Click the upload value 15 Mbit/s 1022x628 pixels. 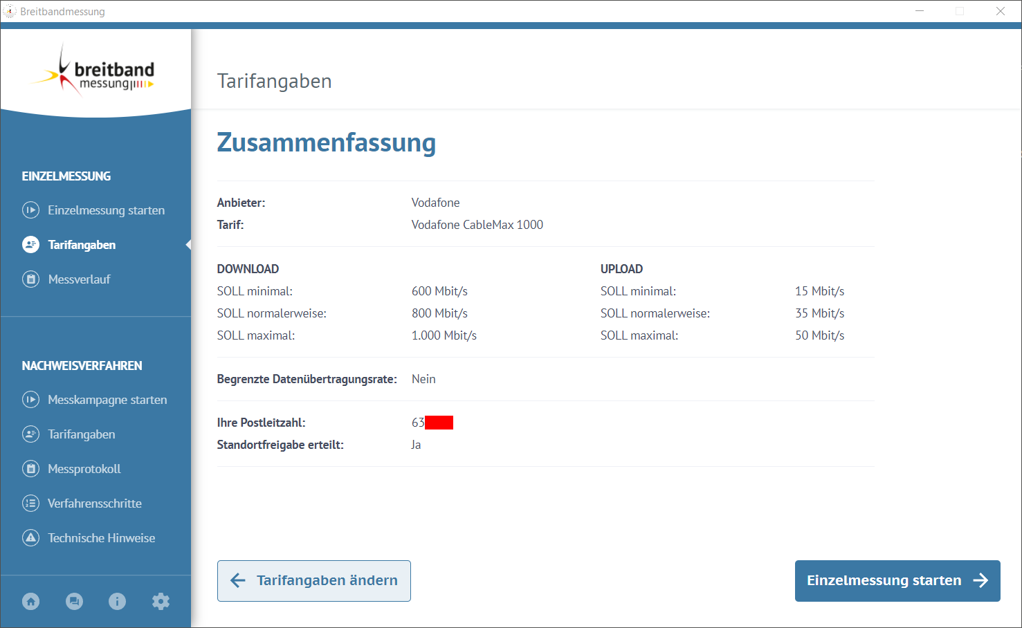(x=819, y=291)
